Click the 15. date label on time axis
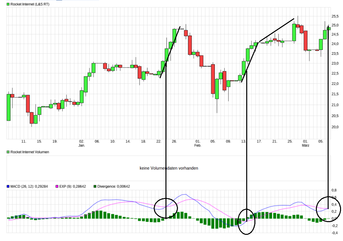 [39, 142]
